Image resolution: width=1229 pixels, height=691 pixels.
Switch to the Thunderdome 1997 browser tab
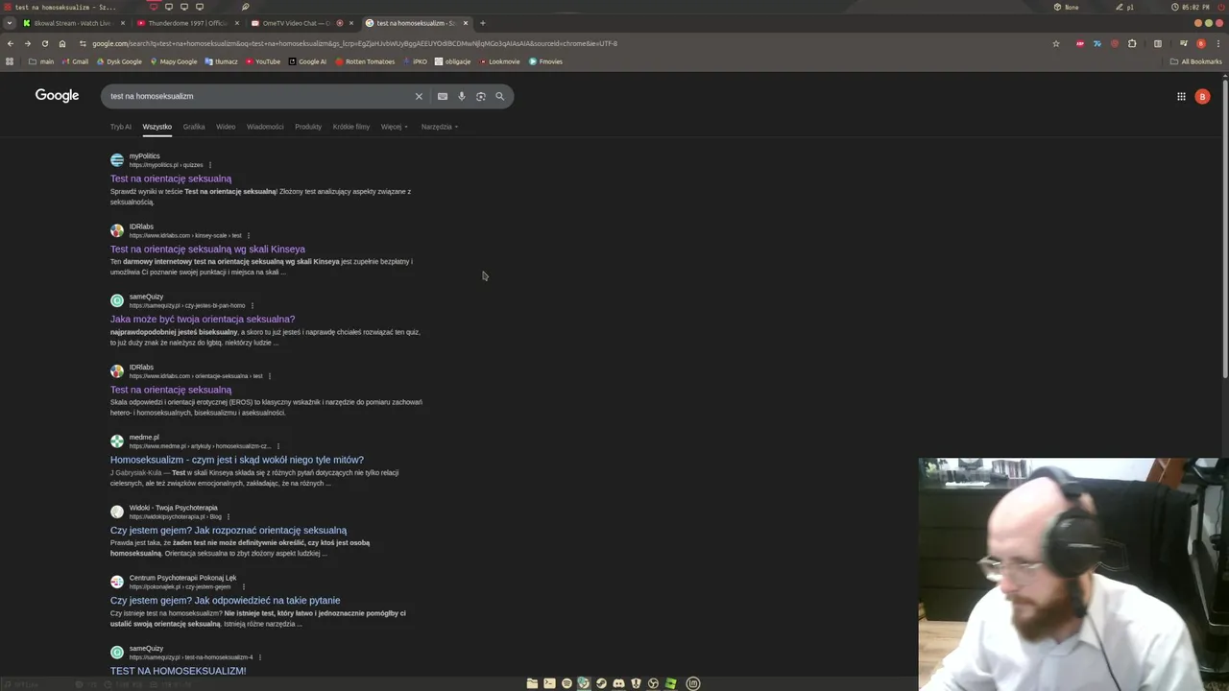pos(187,23)
